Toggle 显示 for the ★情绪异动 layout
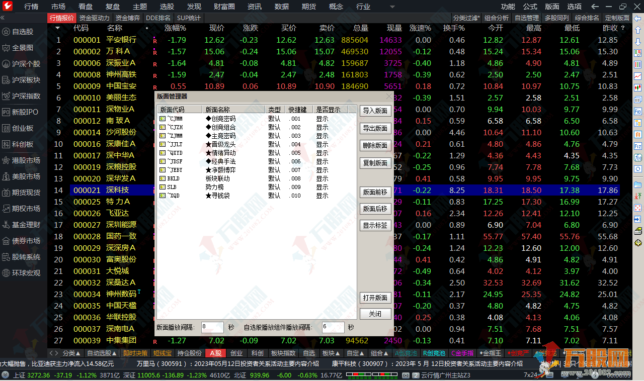Image resolution: width=644 pixels, height=381 pixels. pos(321,153)
